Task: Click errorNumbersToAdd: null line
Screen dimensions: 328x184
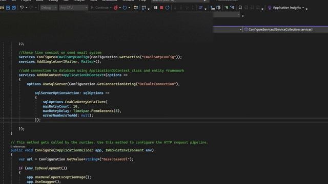Action: pyautogui.click(x=68, y=116)
